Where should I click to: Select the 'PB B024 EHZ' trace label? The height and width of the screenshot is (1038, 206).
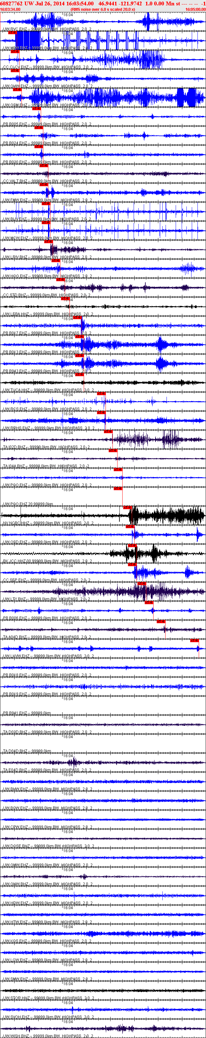[x=47, y=143]
